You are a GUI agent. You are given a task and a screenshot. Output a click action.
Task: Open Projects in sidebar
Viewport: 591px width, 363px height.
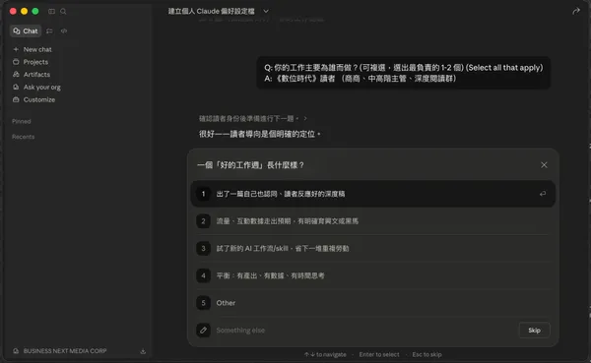point(35,62)
